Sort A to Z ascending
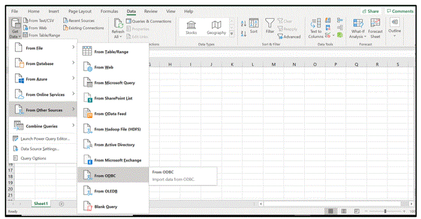Image resolution: width=421 pixels, height=219 pixels. [243, 23]
